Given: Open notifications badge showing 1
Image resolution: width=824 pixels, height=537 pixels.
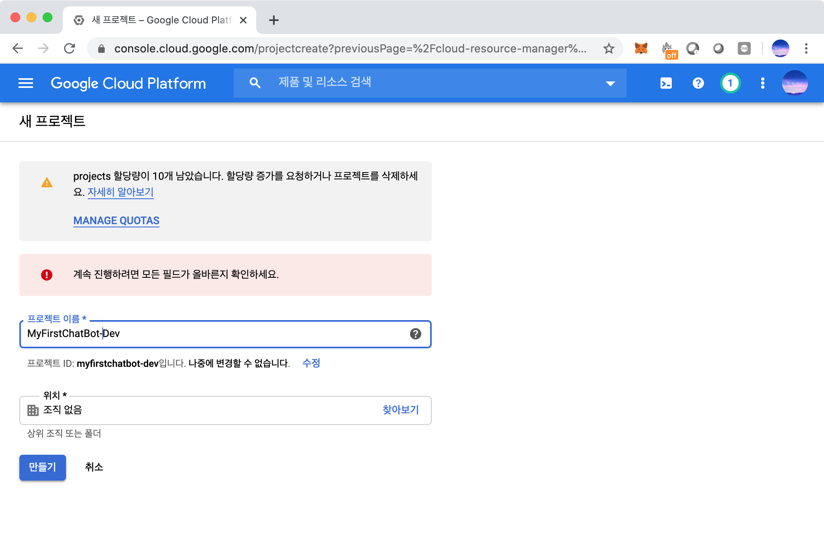Looking at the screenshot, I should (730, 83).
